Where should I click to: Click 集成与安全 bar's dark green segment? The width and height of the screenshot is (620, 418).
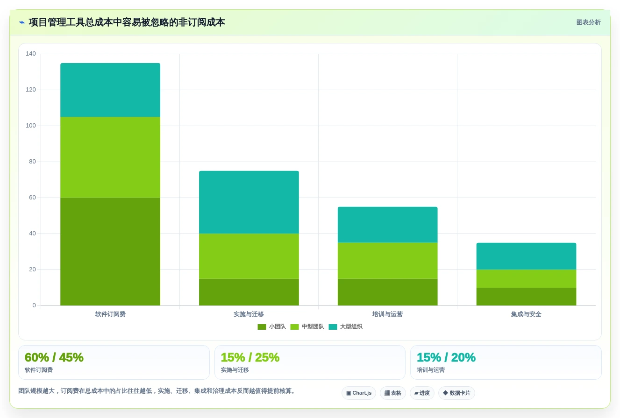tap(527, 297)
